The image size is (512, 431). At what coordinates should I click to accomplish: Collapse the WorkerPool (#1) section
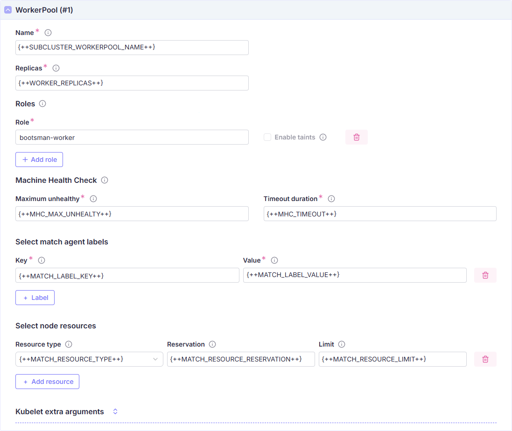[8, 10]
